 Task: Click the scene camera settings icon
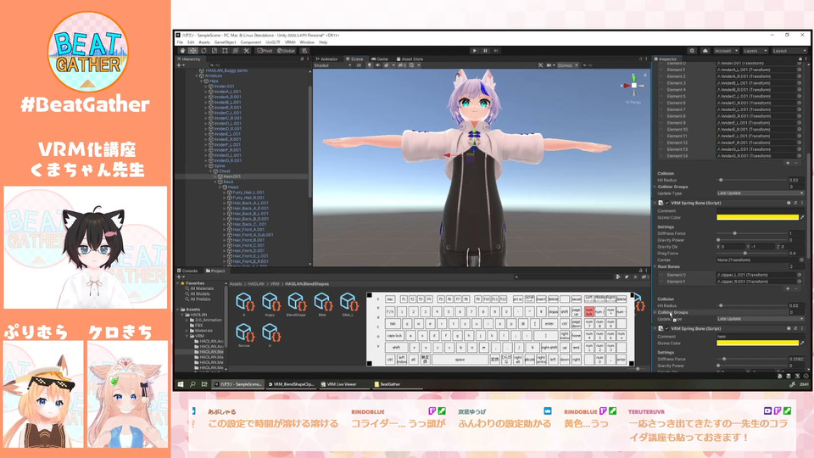coord(549,65)
